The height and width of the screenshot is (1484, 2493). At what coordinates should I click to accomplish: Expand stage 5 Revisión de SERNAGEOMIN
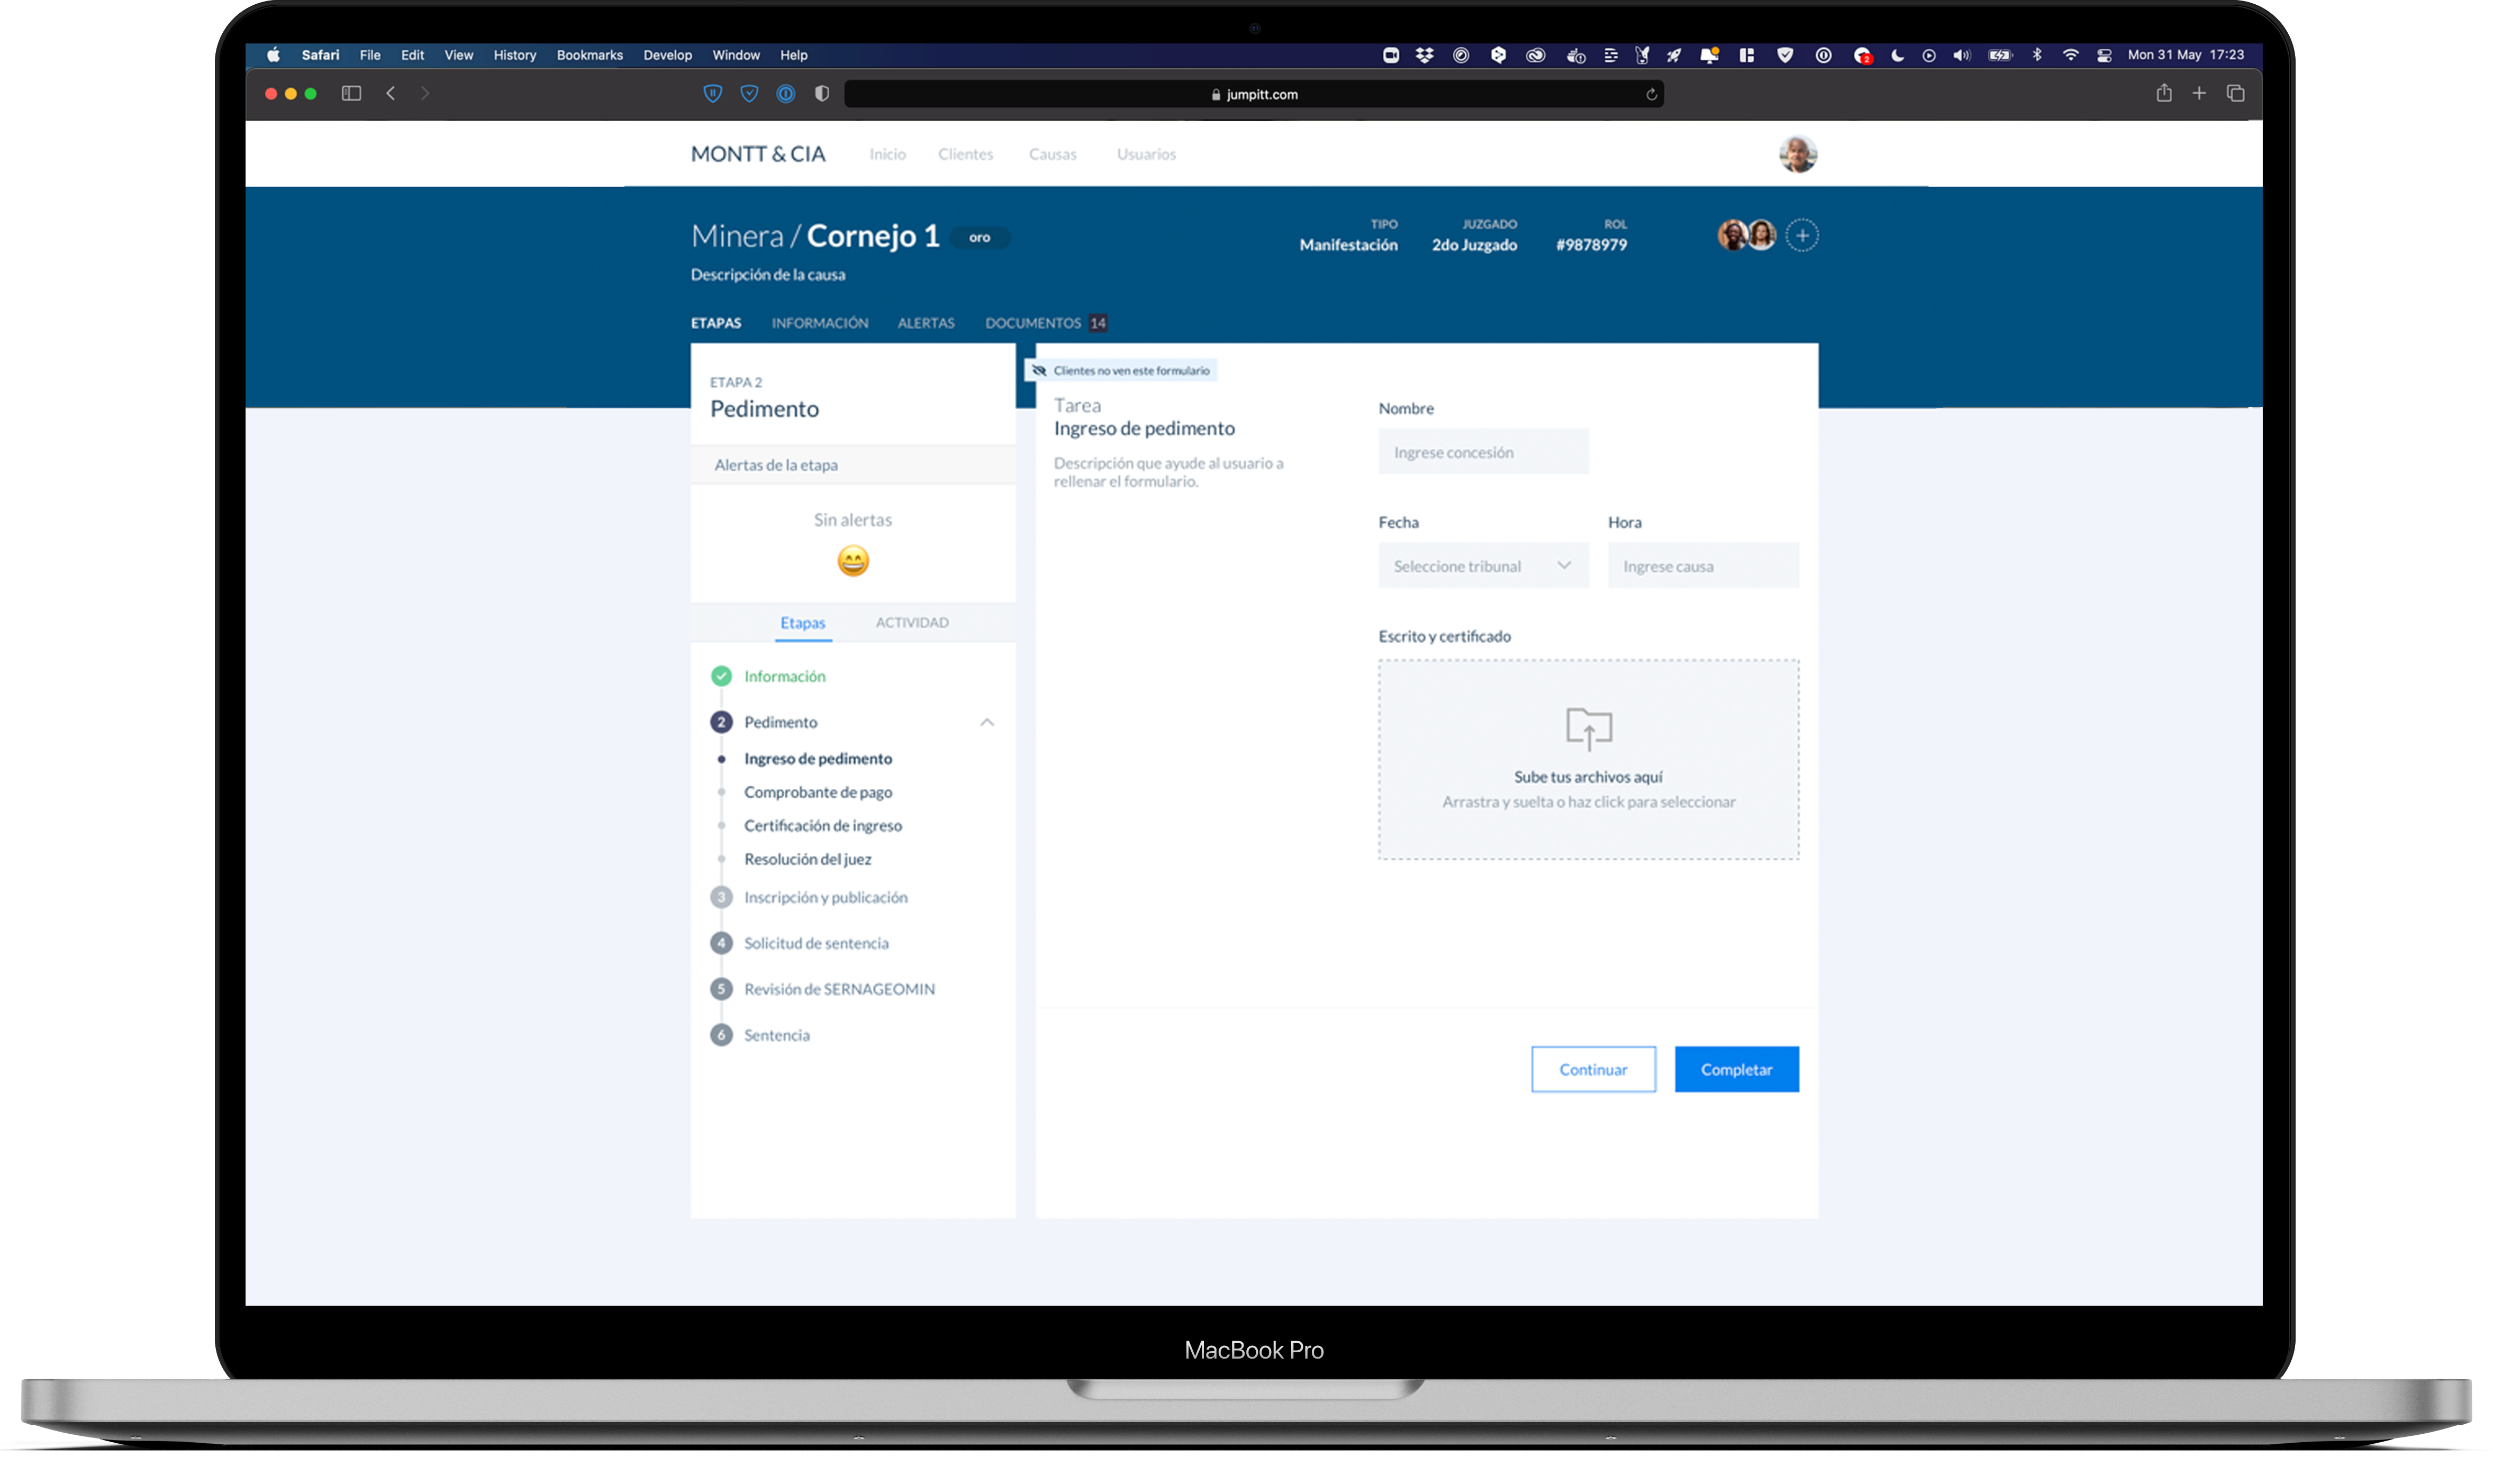(x=838, y=990)
